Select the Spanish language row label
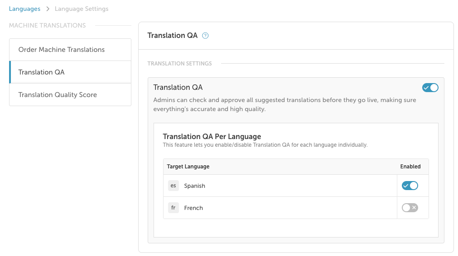 point(194,186)
